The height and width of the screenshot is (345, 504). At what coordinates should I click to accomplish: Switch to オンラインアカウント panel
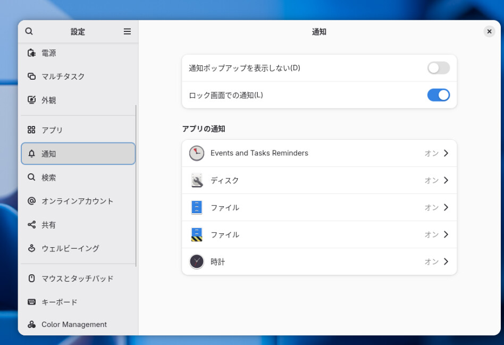(x=77, y=201)
